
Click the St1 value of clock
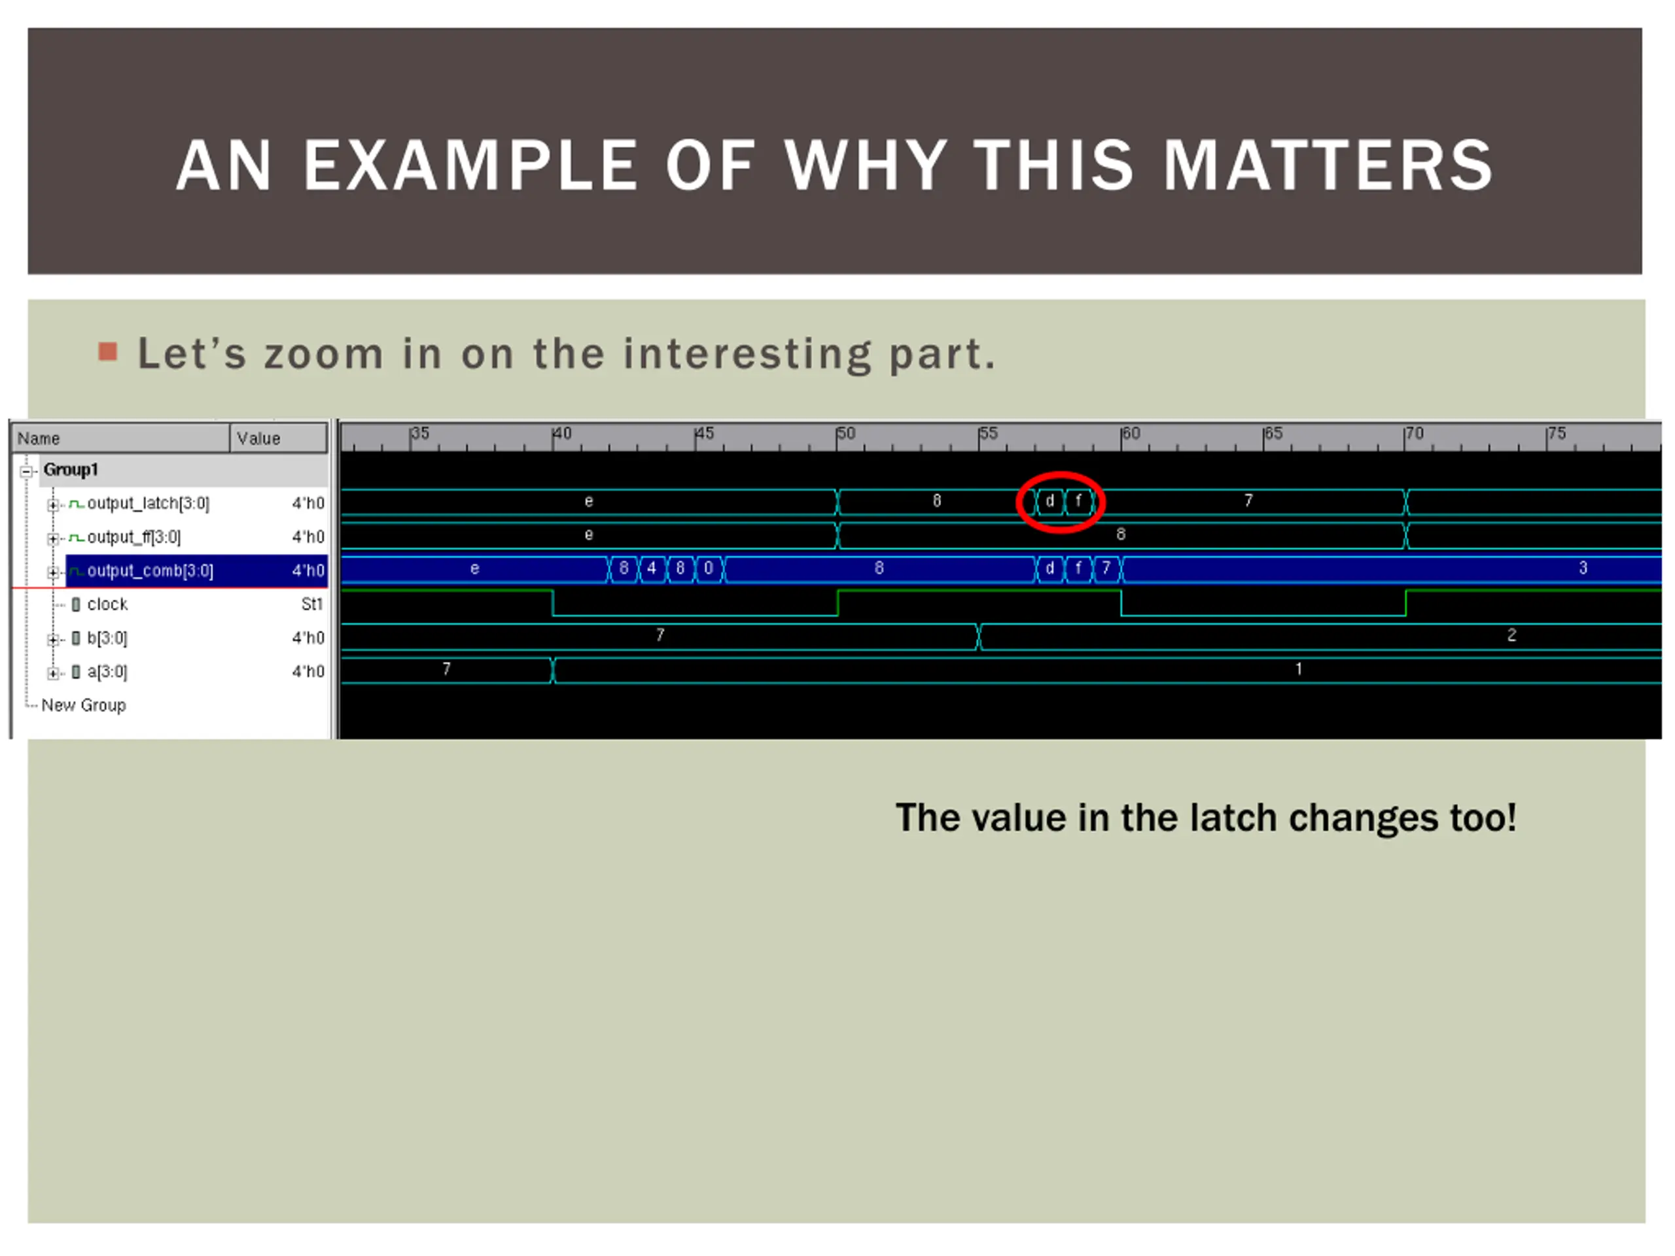point(312,604)
